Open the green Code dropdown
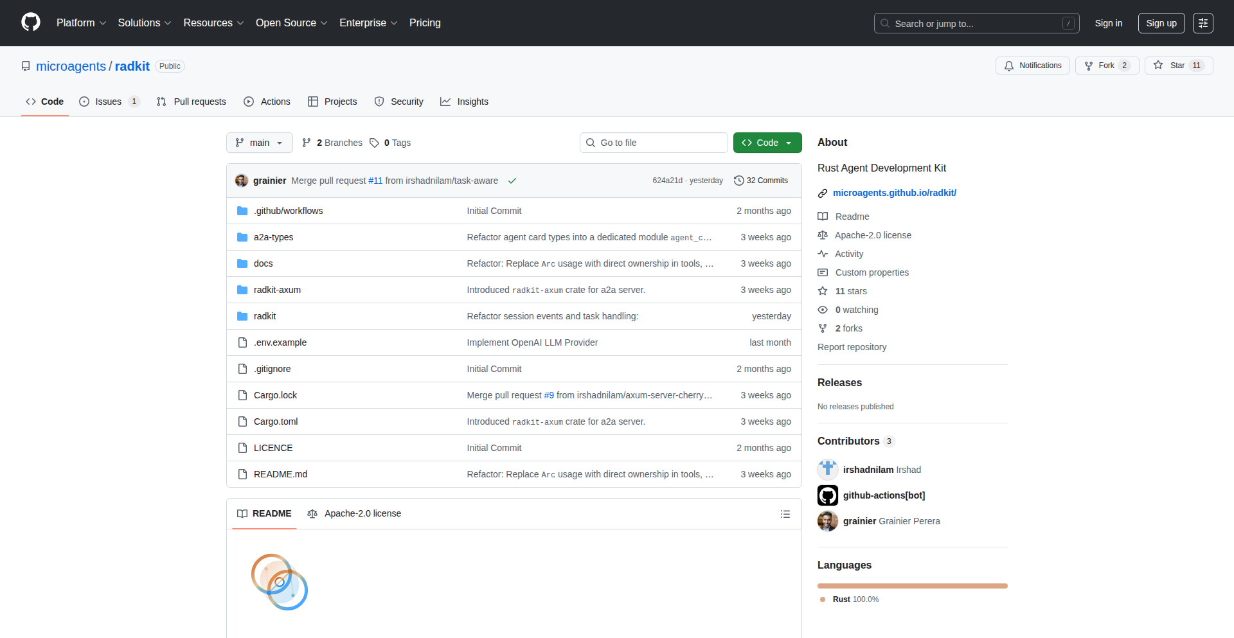The height and width of the screenshot is (638, 1234). coord(767,143)
